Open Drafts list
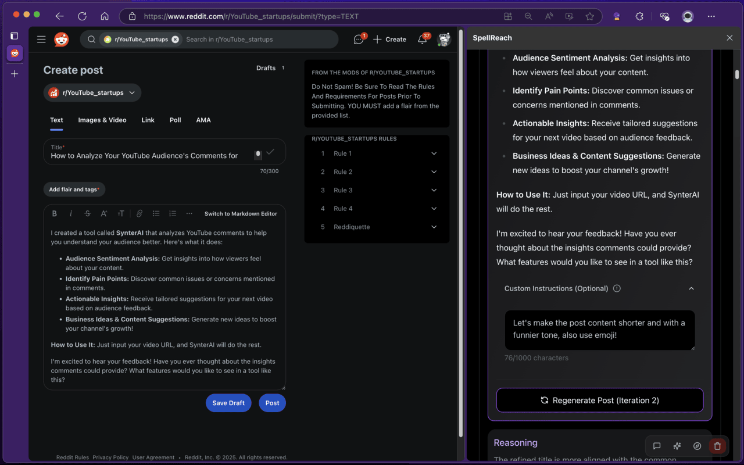 270,68
